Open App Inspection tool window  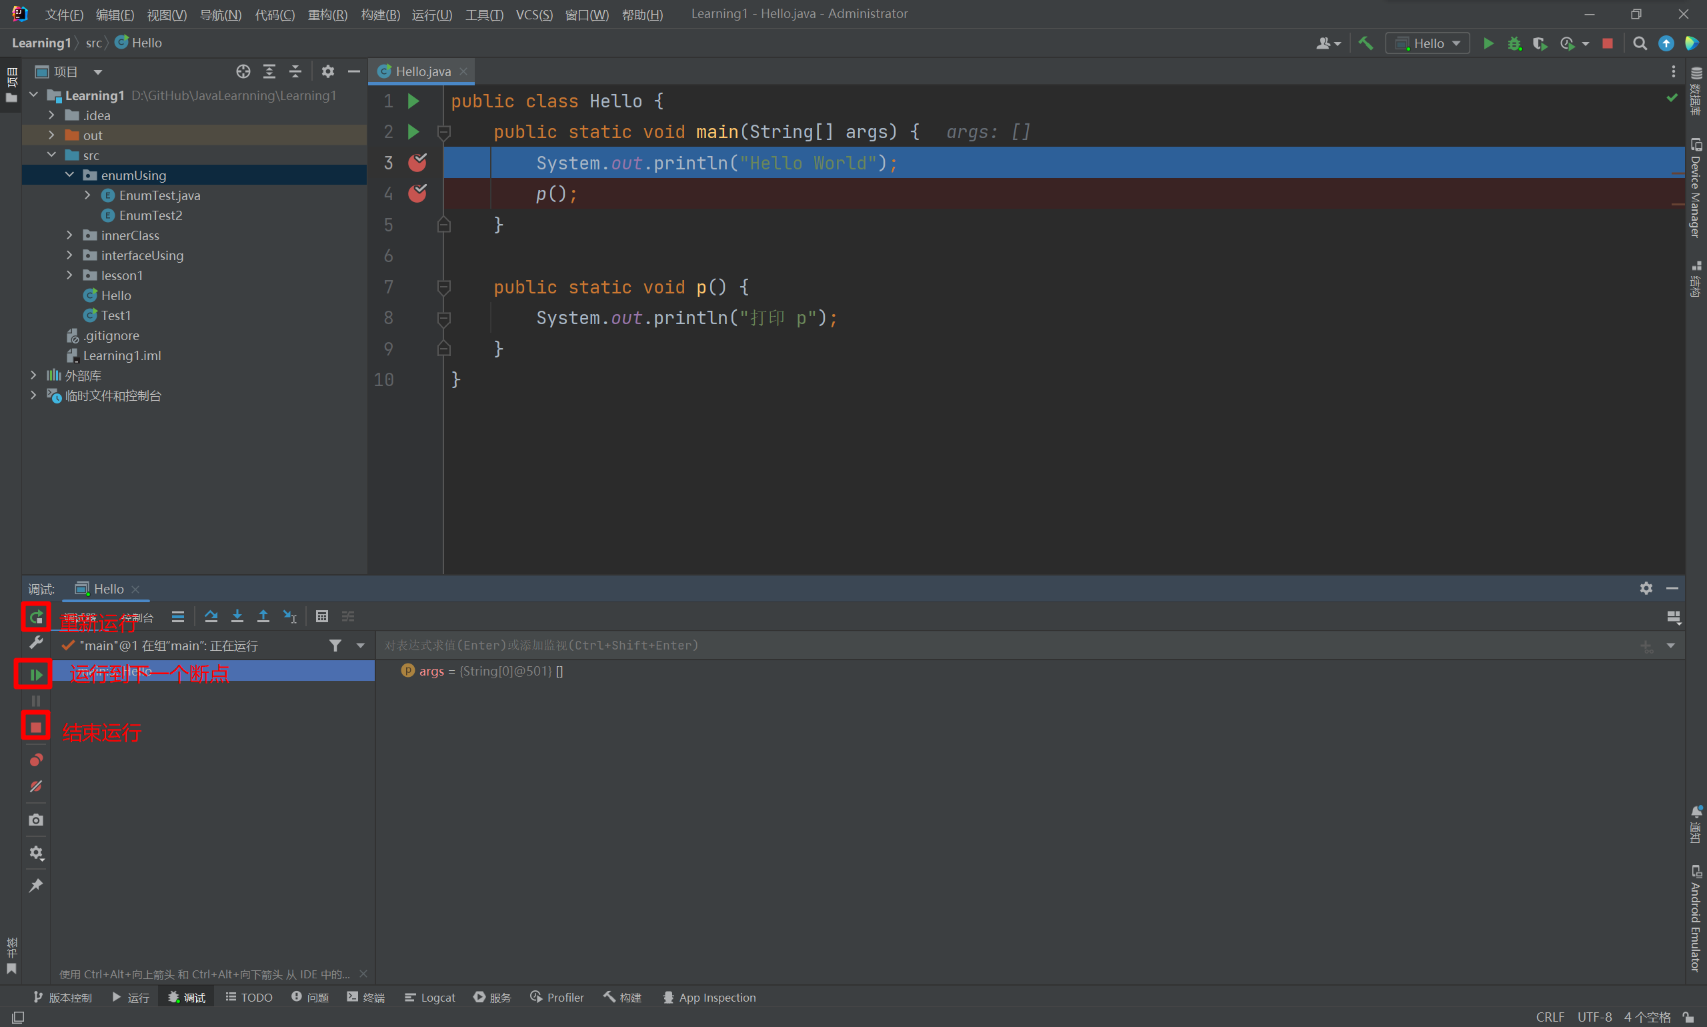pos(709,997)
